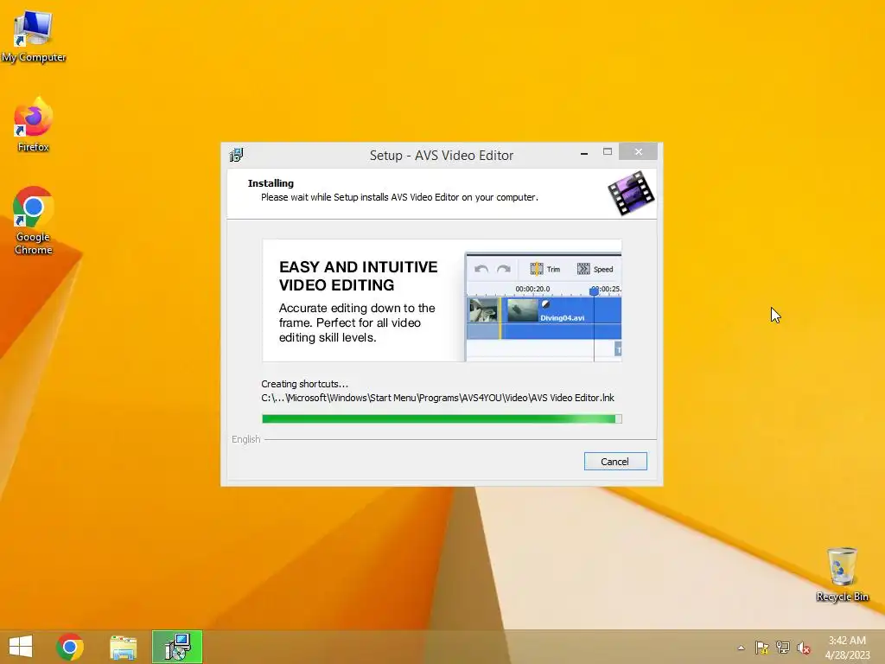
Task: Open Action Center flag icon
Action: [x=762, y=648]
